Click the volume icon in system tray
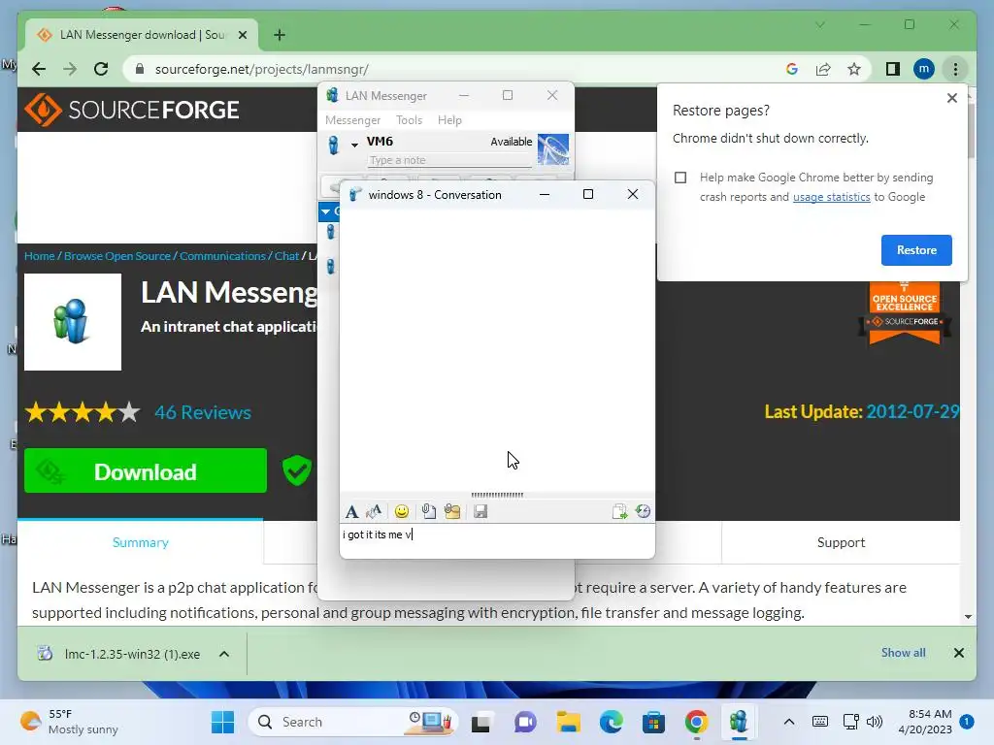 pyautogui.click(x=875, y=722)
